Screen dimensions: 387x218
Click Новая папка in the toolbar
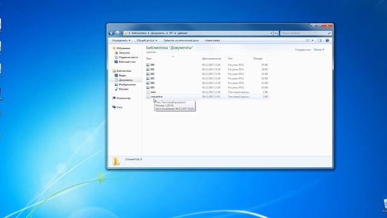click(x=212, y=41)
